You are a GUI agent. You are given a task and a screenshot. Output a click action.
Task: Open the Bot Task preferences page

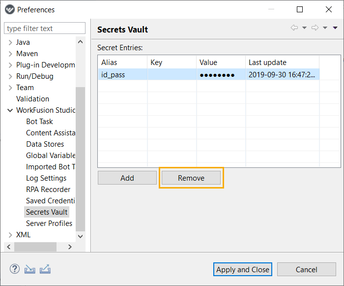[39, 122]
